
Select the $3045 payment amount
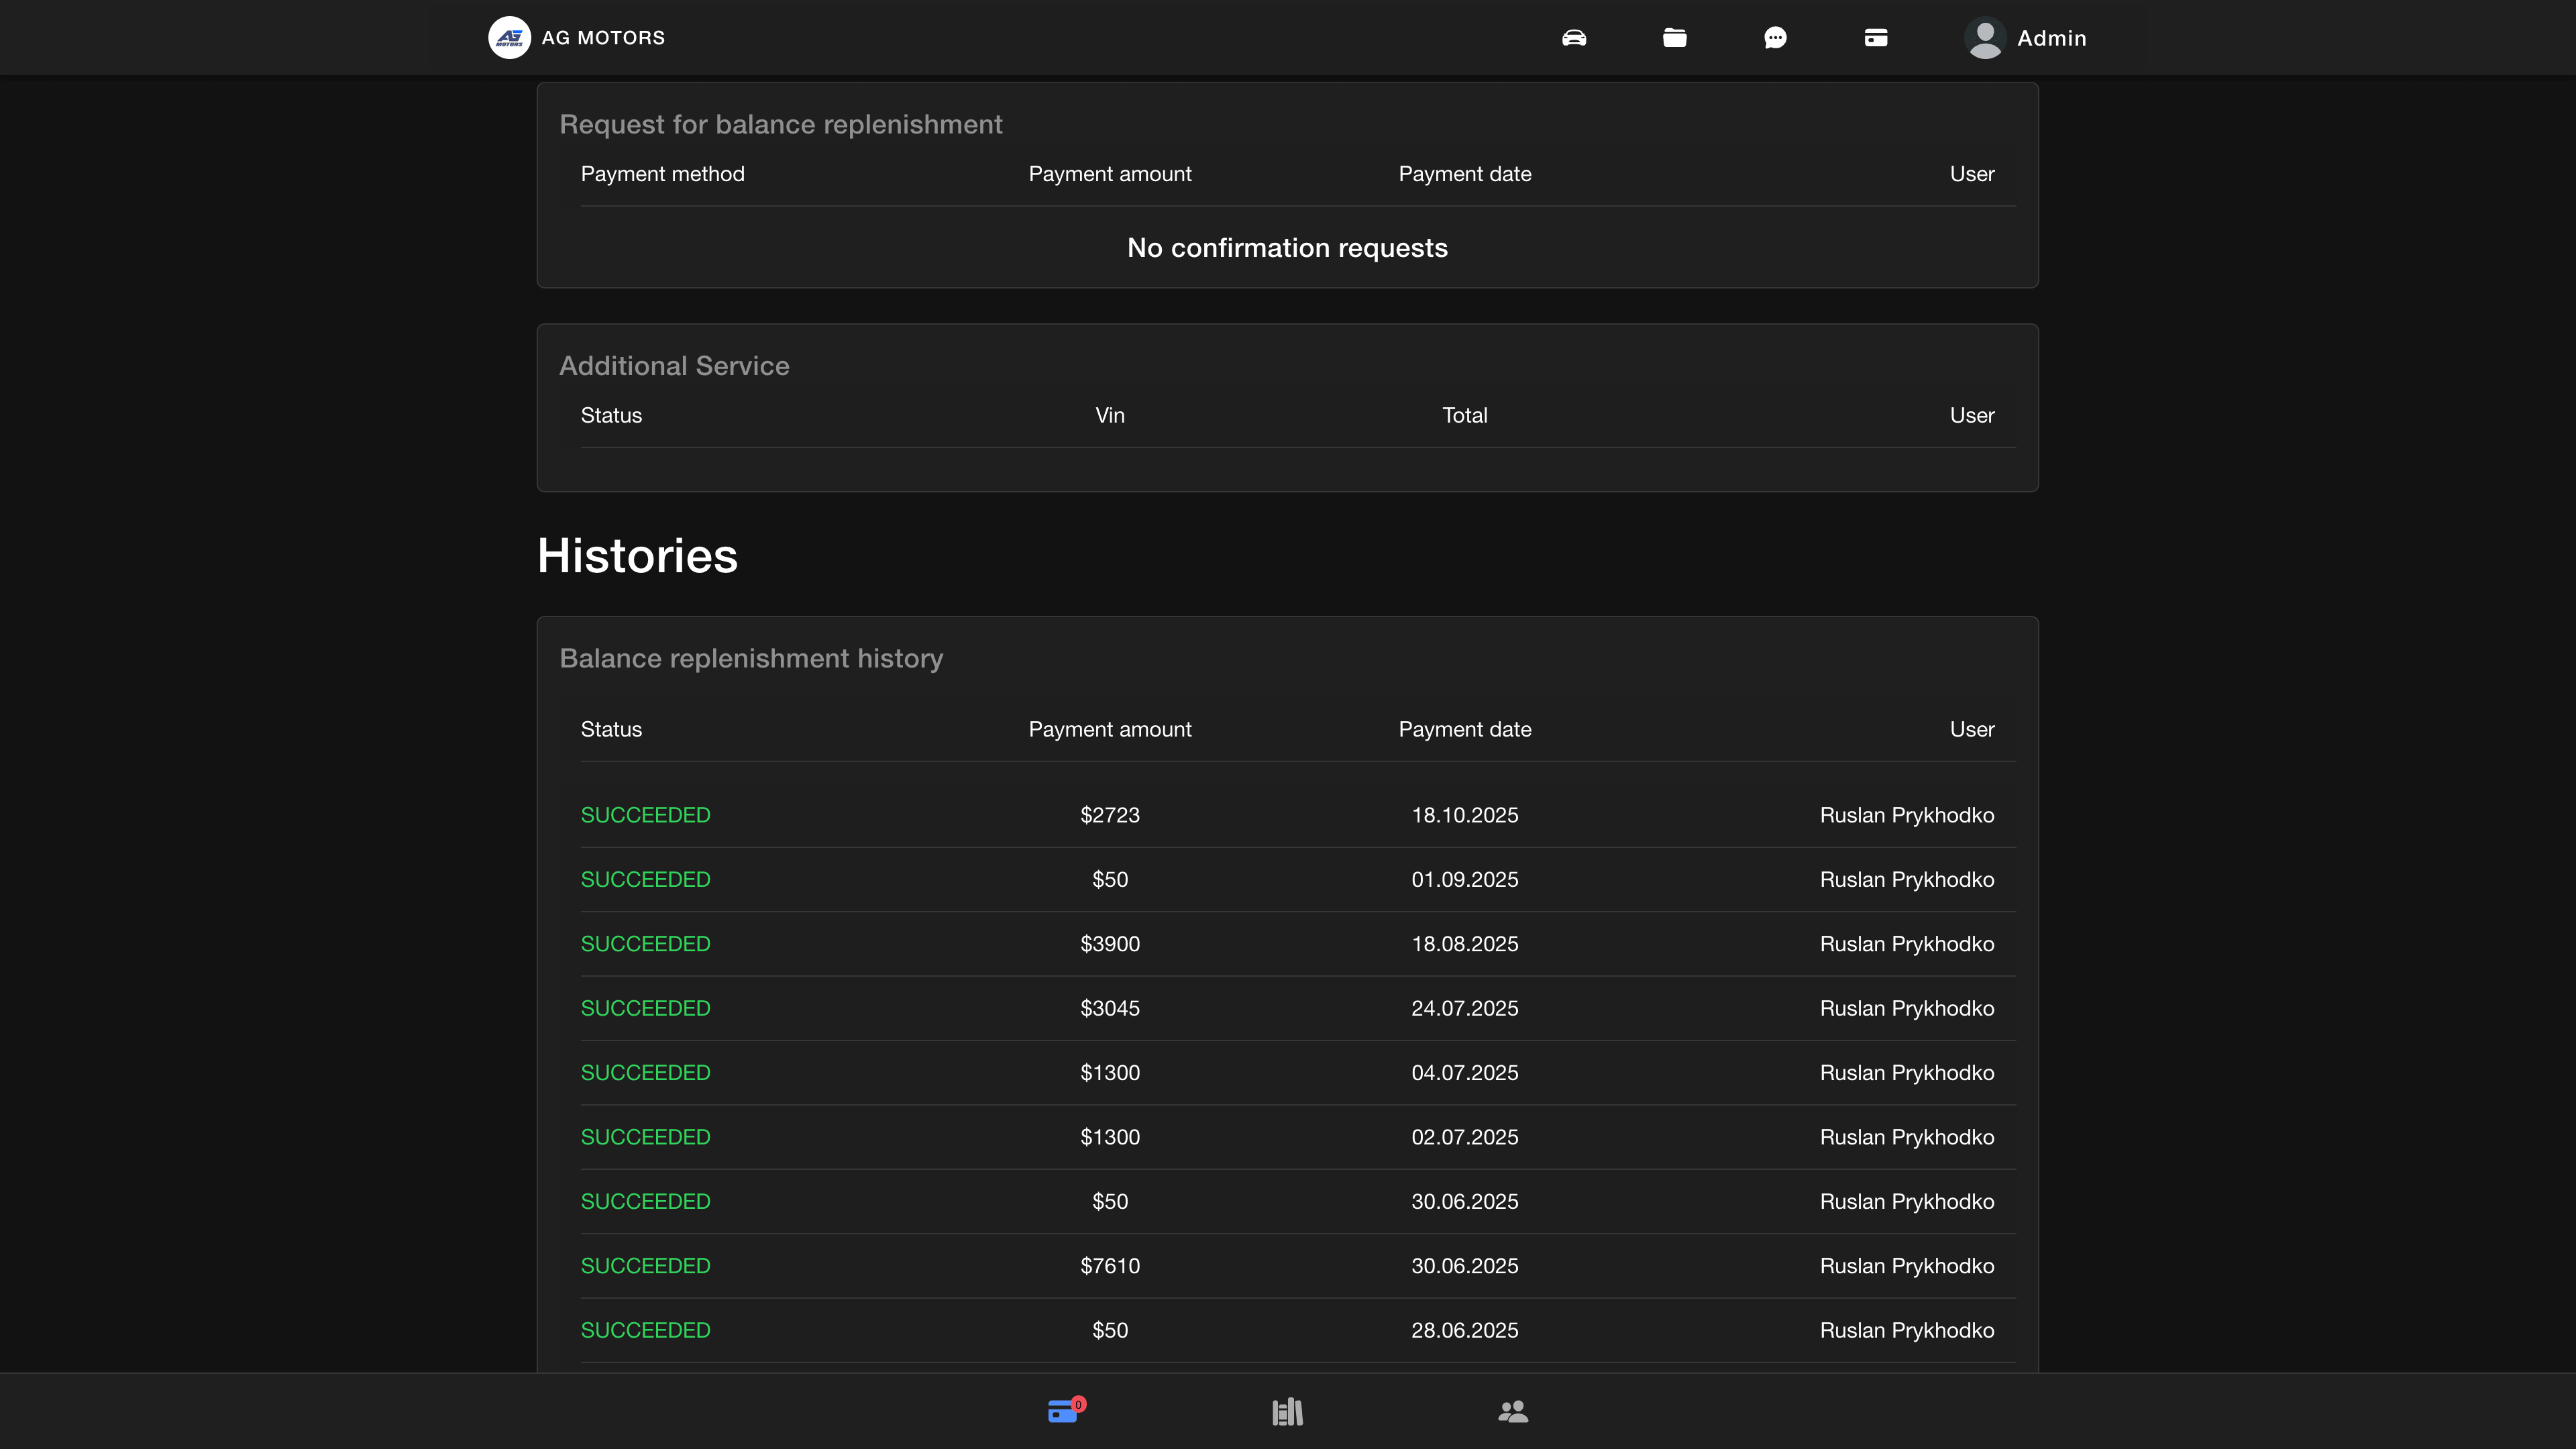(x=1110, y=1008)
